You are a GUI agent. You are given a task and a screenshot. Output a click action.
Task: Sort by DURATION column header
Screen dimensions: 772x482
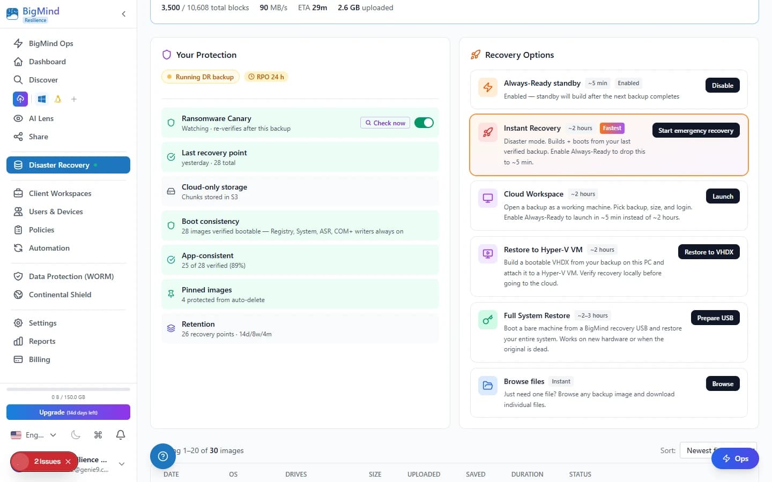click(x=528, y=475)
